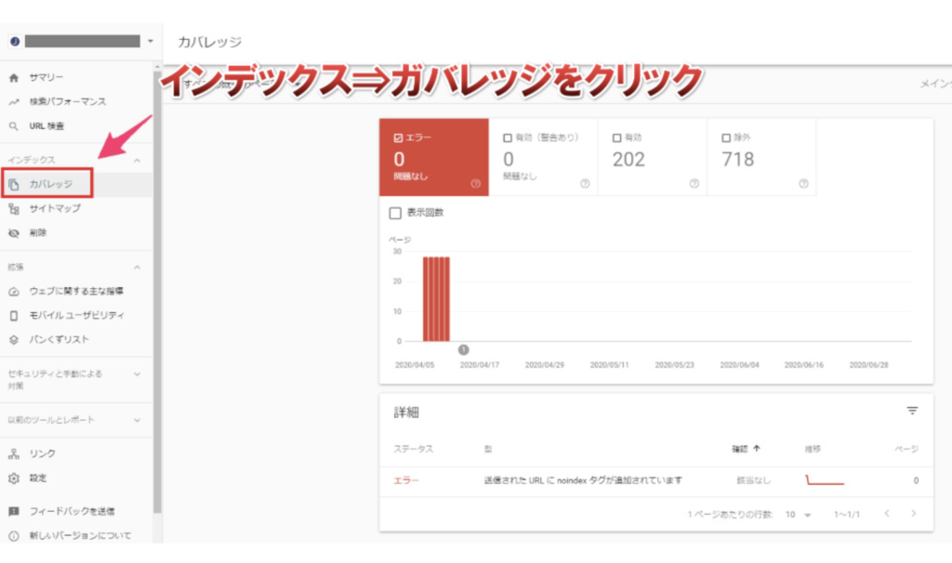Collapse the インデックス section

click(138, 160)
